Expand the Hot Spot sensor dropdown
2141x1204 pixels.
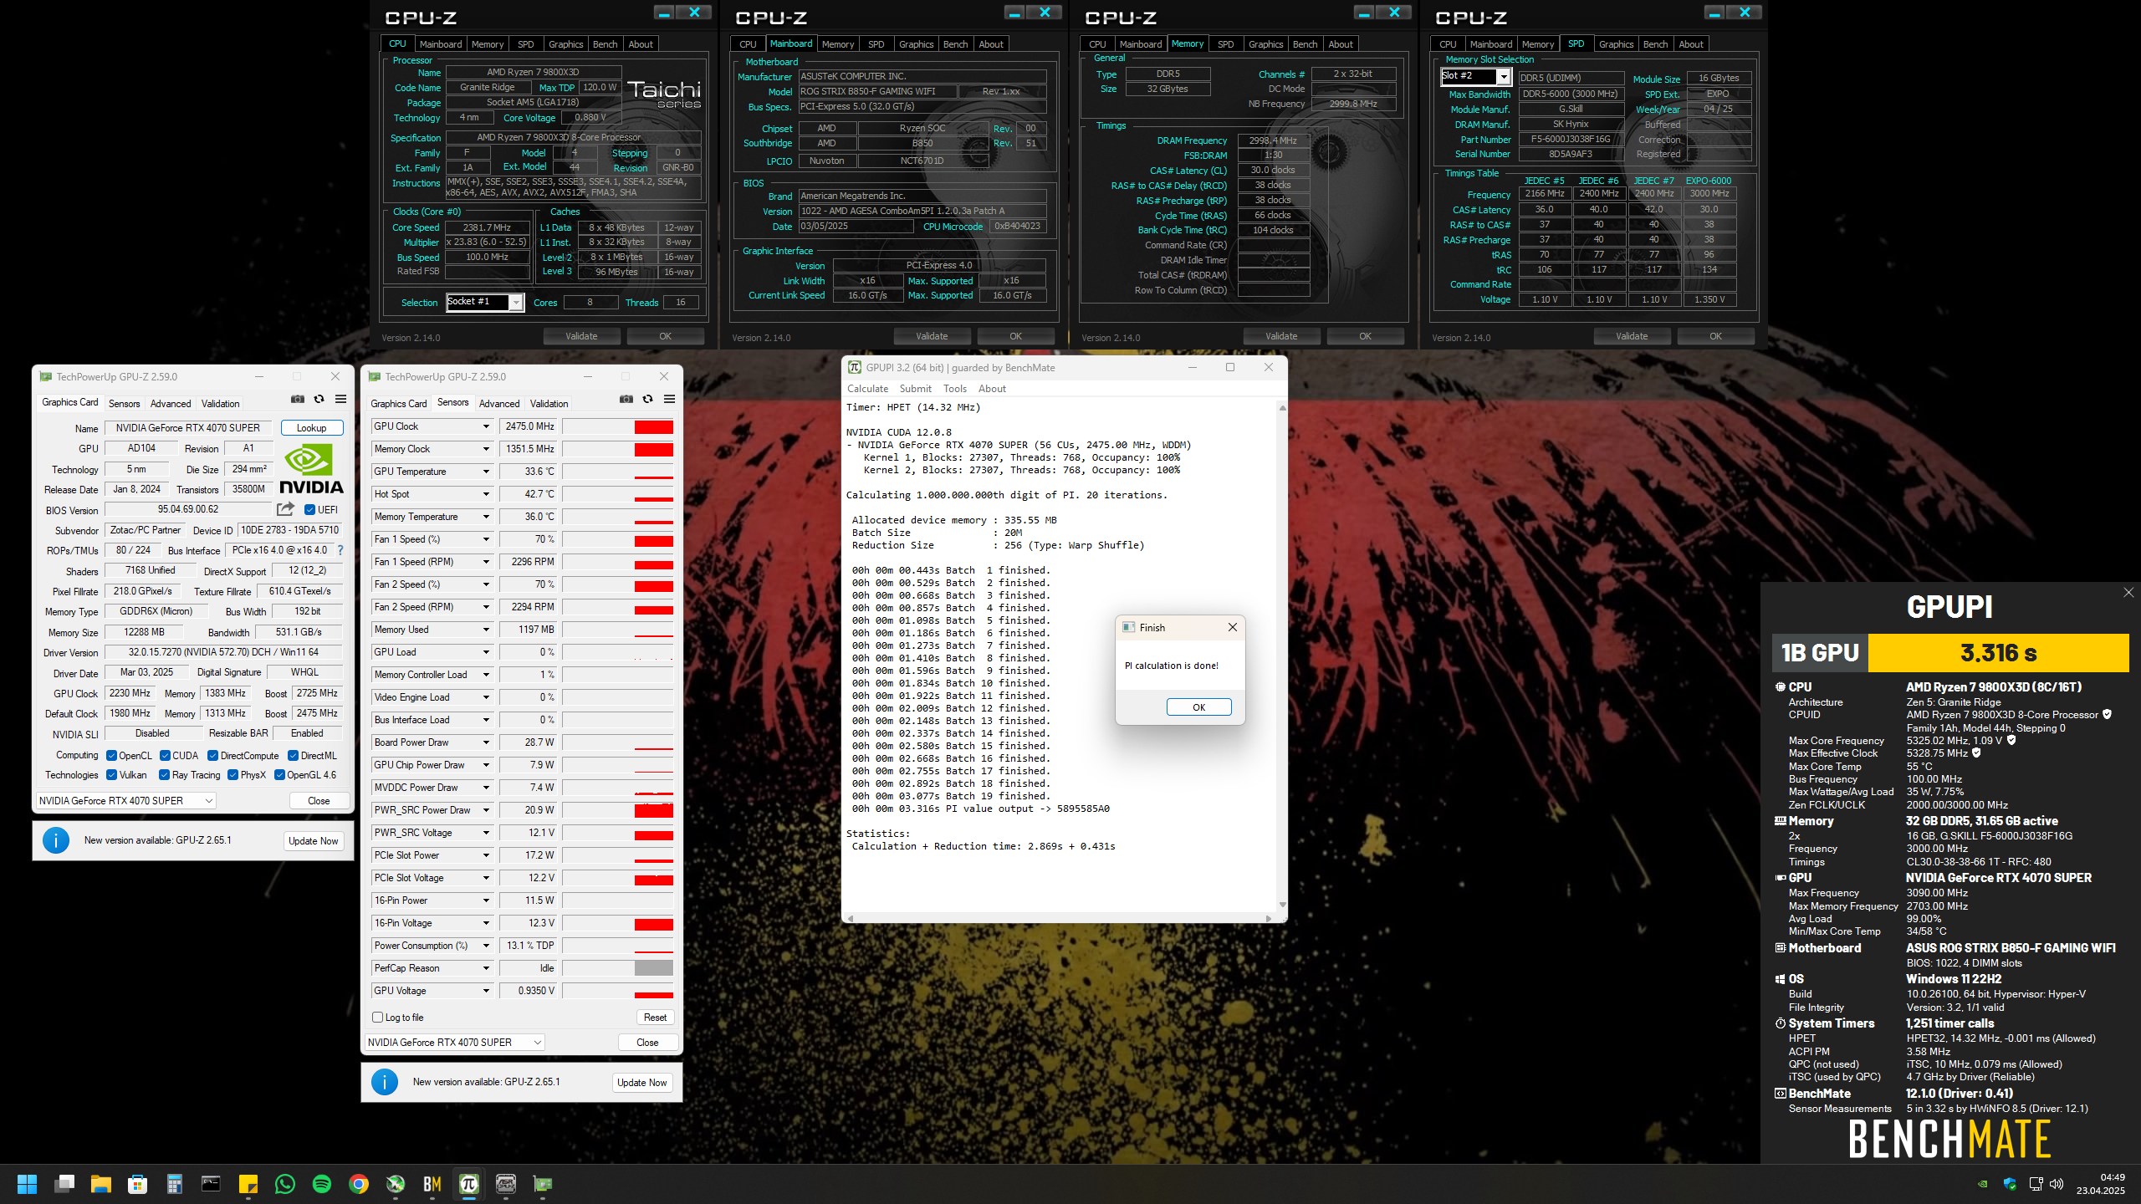pyautogui.click(x=485, y=494)
